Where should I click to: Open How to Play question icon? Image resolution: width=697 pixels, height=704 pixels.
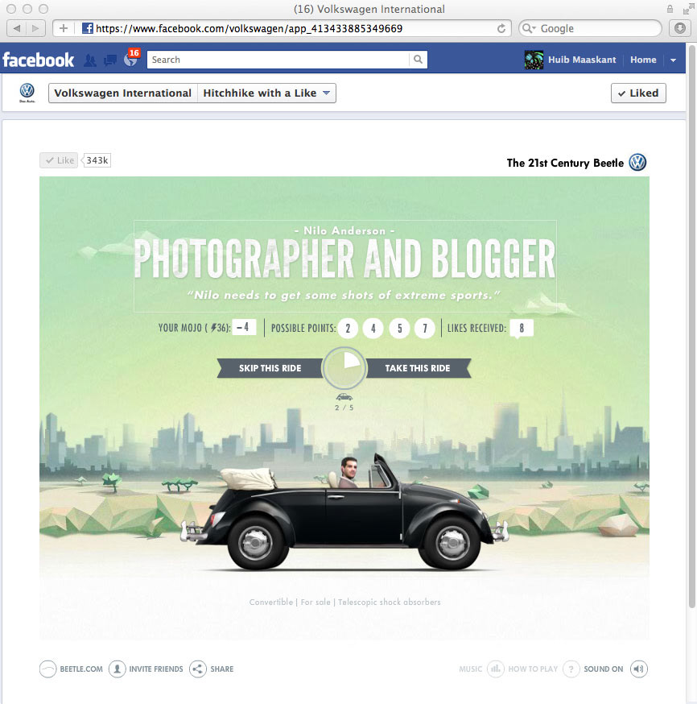pyautogui.click(x=571, y=669)
